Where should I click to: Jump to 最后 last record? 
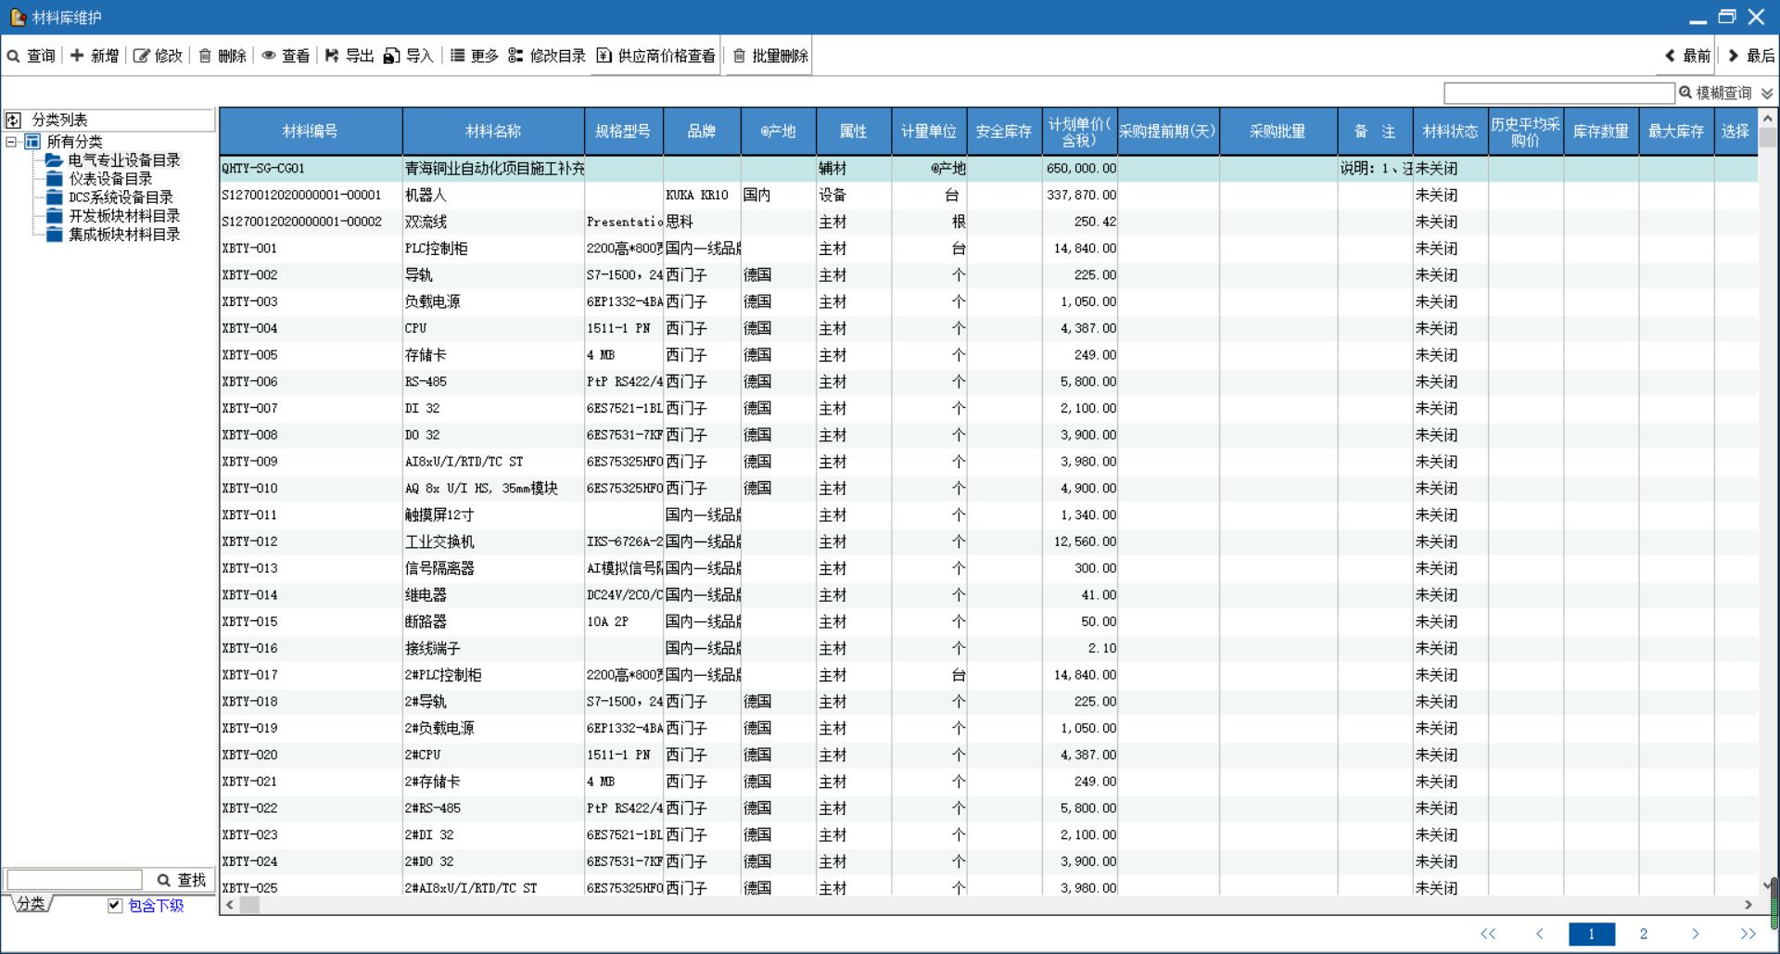[x=1749, y=57]
